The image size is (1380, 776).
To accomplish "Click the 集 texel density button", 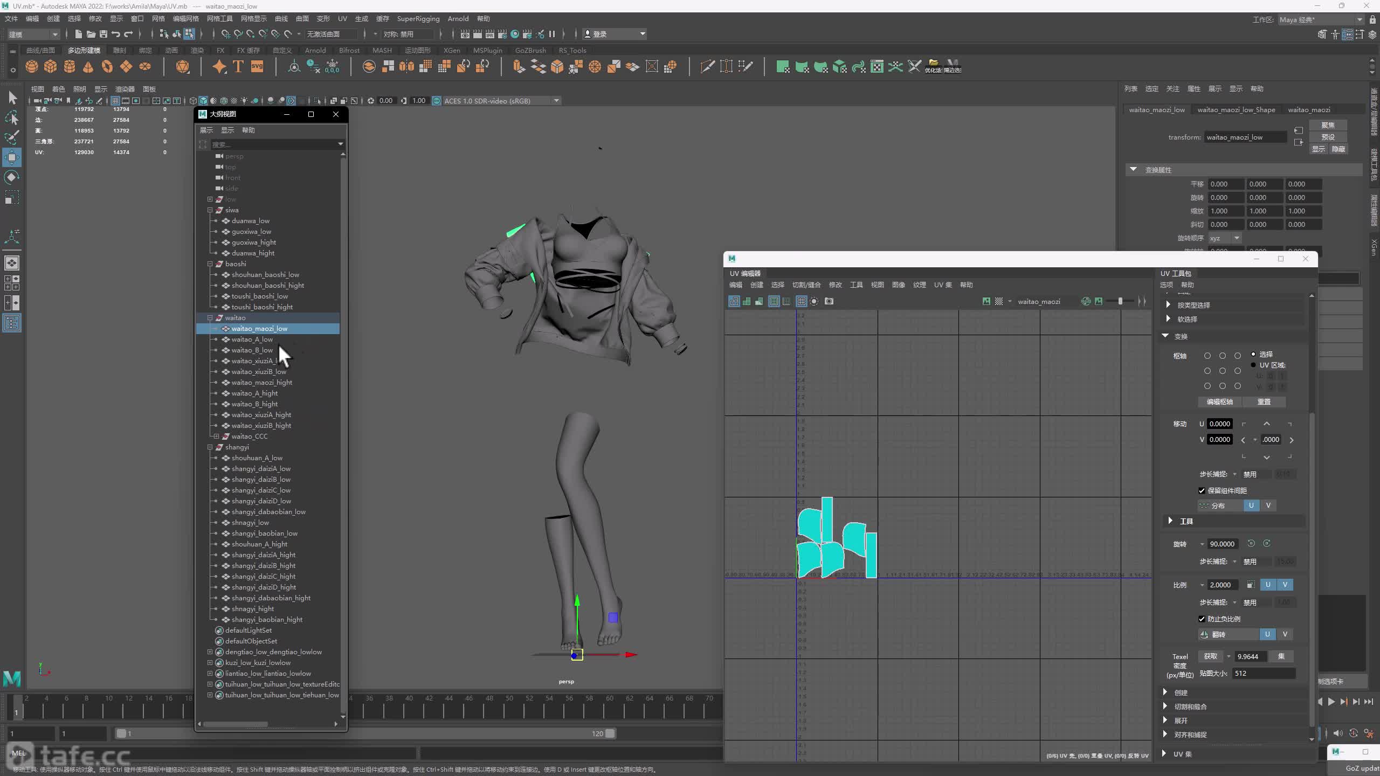I will pos(1281,656).
